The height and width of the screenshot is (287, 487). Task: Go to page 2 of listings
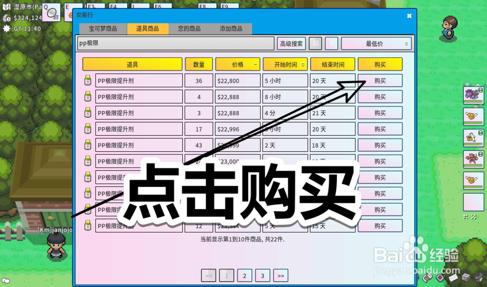tap(245, 275)
